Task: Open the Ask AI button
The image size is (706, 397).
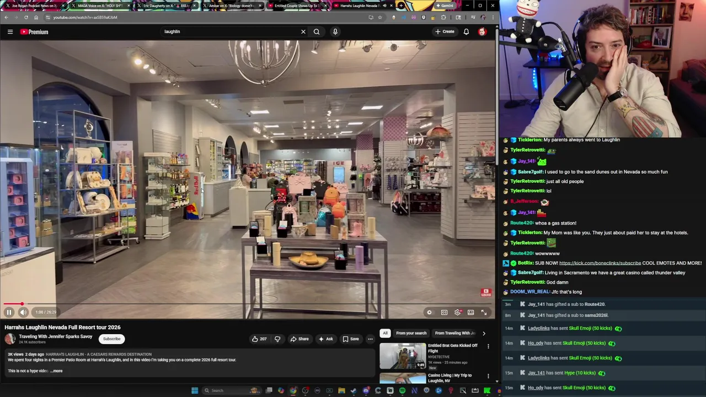Action: [325, 339]
